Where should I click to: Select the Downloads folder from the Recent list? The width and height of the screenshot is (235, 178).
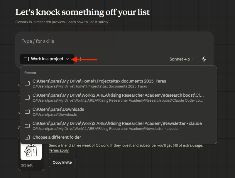pyautogui.click(x=58, y=112)
